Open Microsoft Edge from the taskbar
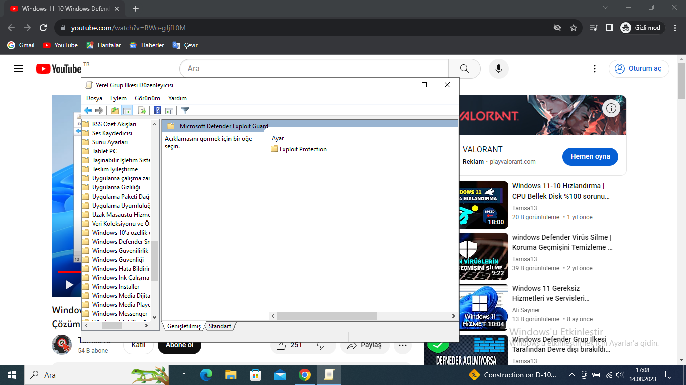This screenshot has width=686, height=385. pos(206,375)
